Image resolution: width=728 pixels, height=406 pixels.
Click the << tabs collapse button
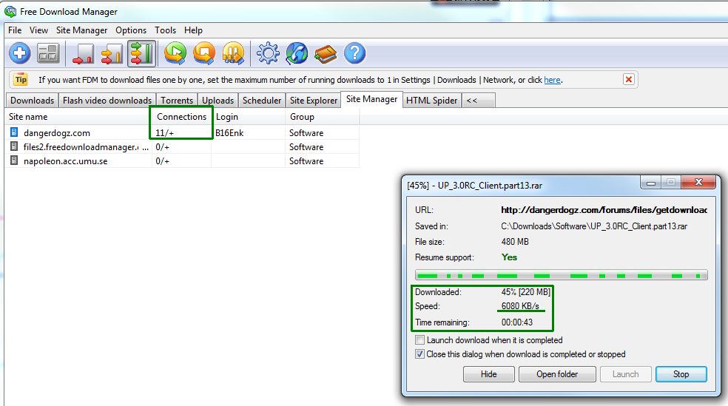point(478,101)
